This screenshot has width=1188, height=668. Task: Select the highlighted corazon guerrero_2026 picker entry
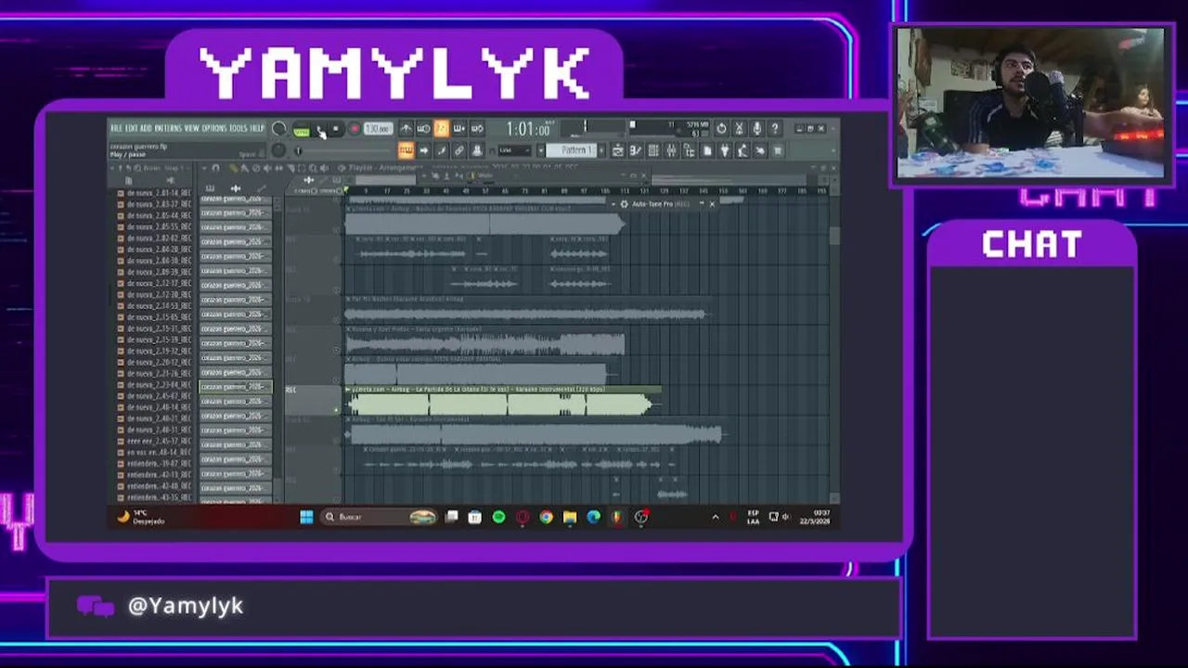(x=235, y=387)
